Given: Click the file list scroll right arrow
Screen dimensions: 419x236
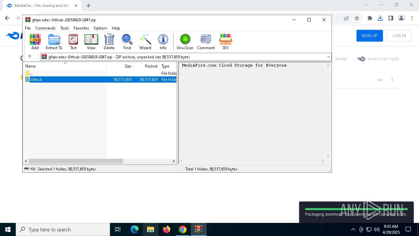Looking at the screenshot, I should [x=174, y=161].
